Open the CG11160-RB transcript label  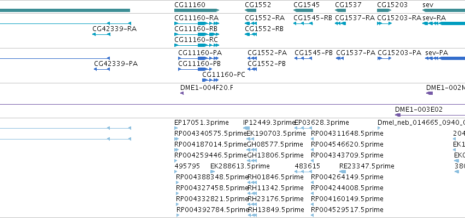coord(196,29)
